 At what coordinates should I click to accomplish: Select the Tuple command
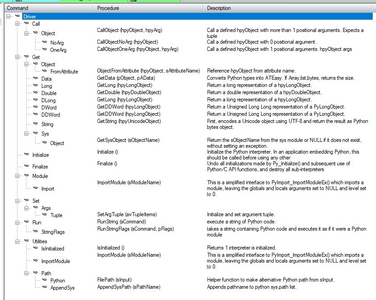[x=56, y=215]
